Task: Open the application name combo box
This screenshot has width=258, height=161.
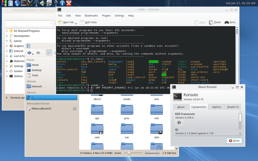Action: [x=29, y=24]
